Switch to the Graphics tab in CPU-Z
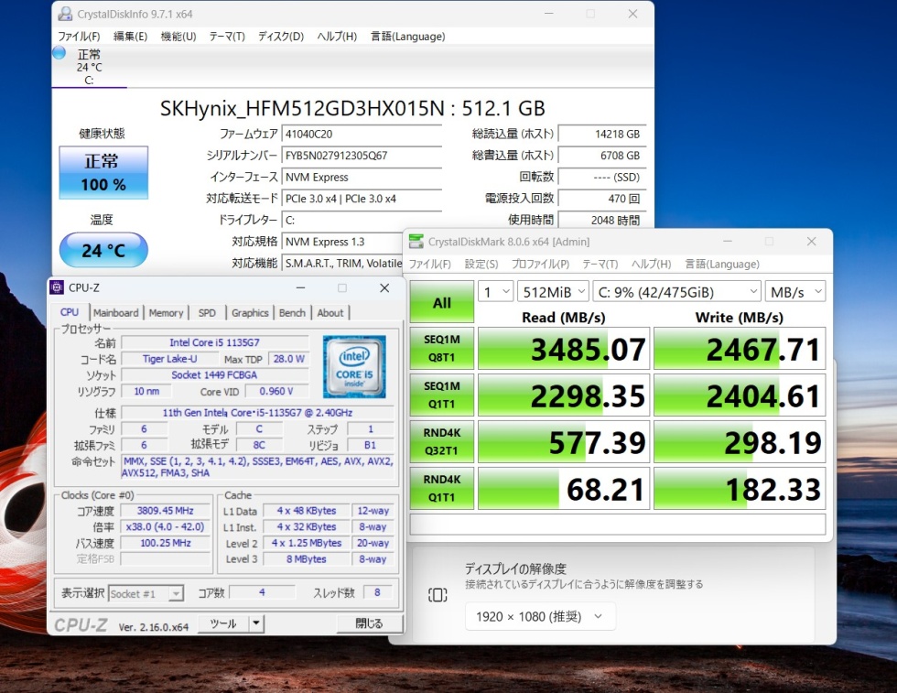 (250, 312)
